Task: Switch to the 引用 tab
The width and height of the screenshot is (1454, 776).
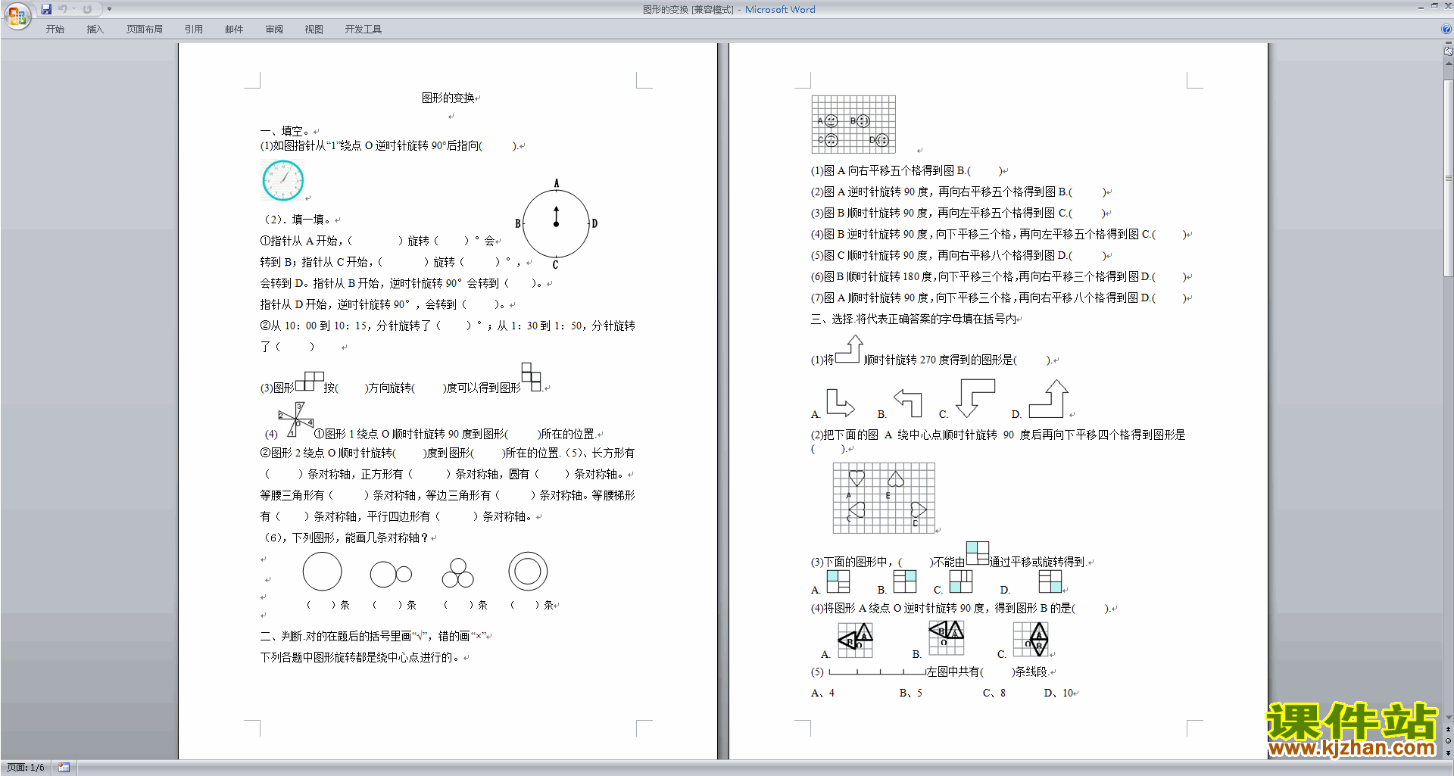Action: (x=194, y=30)
